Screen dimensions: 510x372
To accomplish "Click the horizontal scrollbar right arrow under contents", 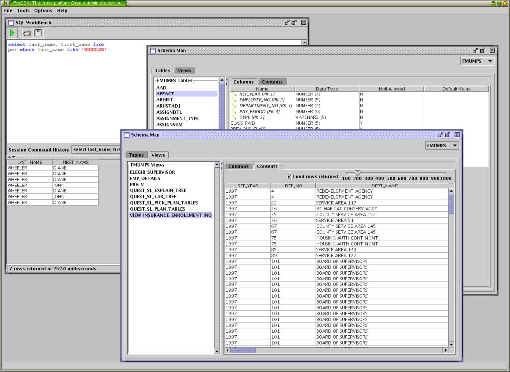I will point(445,350).
